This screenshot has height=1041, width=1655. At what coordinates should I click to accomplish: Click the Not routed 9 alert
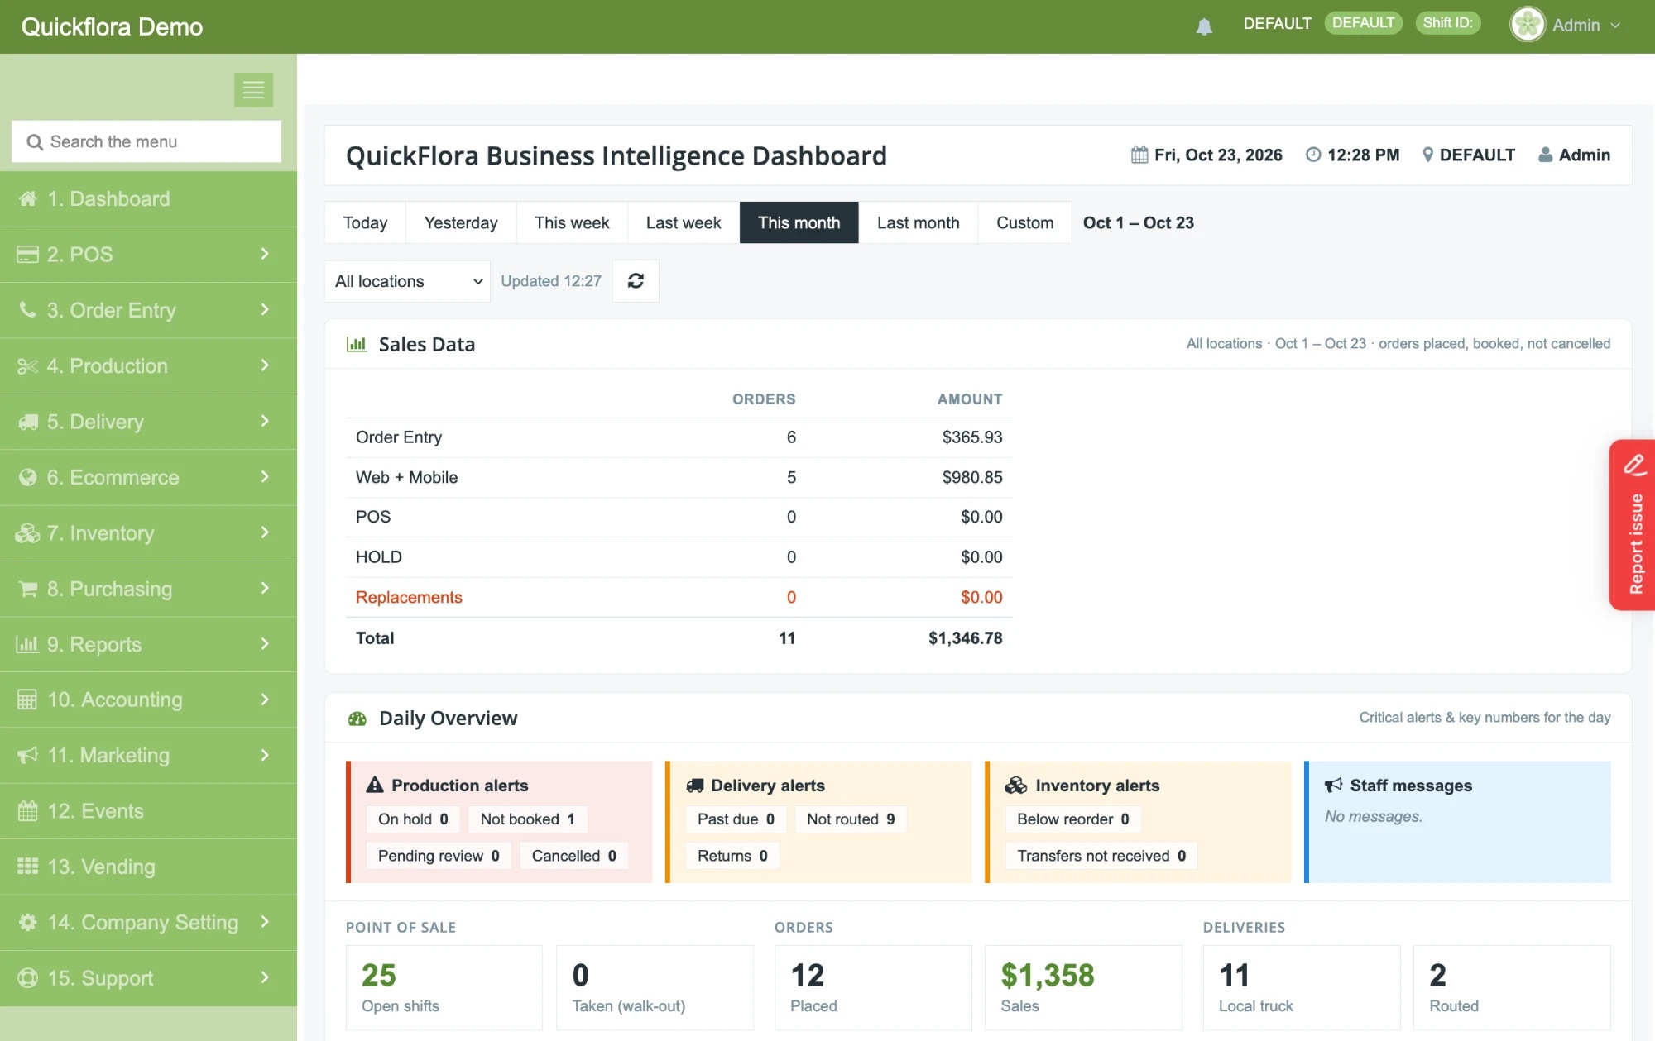851,819
